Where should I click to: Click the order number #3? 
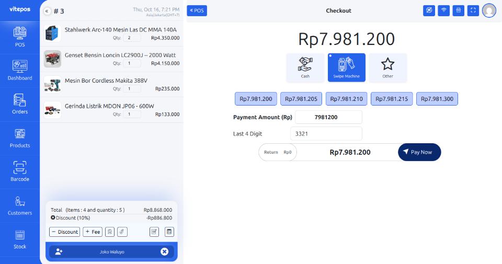(x=59, y=11)
